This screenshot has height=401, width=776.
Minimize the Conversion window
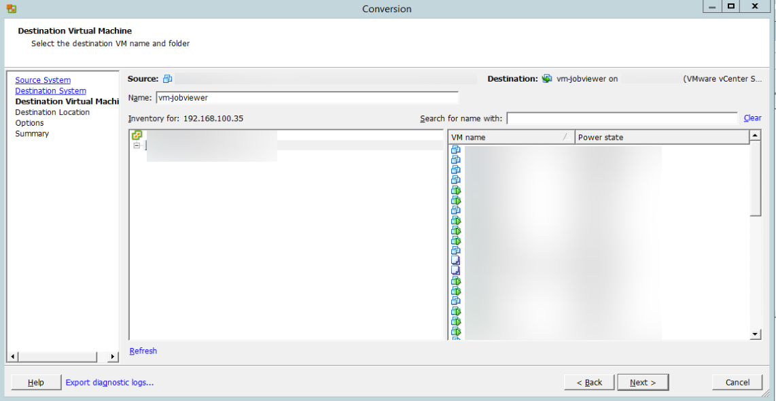point(712,6)
